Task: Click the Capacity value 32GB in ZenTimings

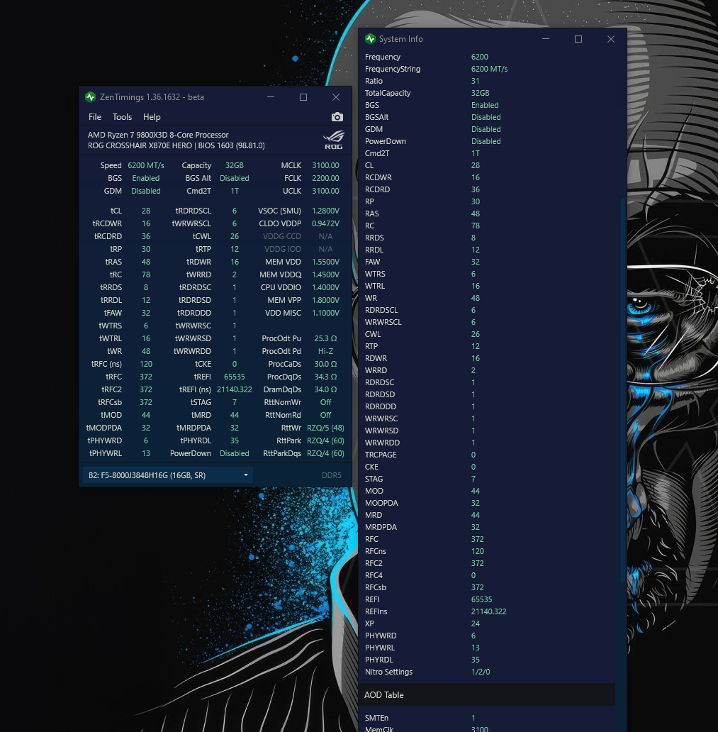Action: point(234,165)
